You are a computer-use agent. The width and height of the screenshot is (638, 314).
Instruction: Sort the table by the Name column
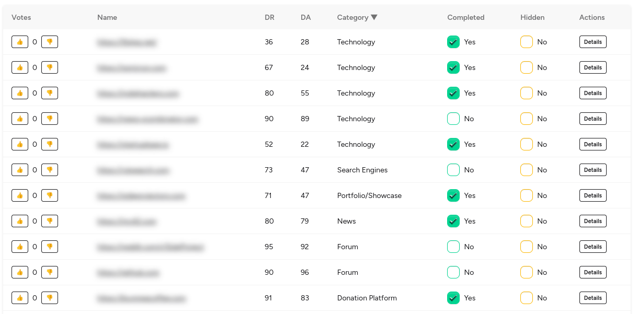[107, 17]
